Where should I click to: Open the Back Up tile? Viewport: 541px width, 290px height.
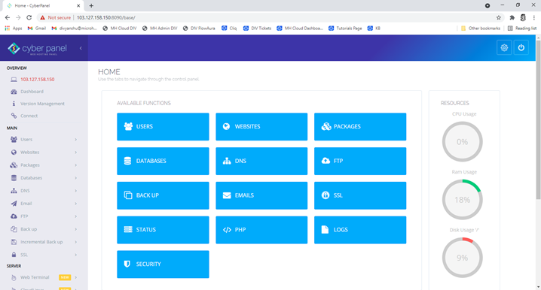point(163,195)
